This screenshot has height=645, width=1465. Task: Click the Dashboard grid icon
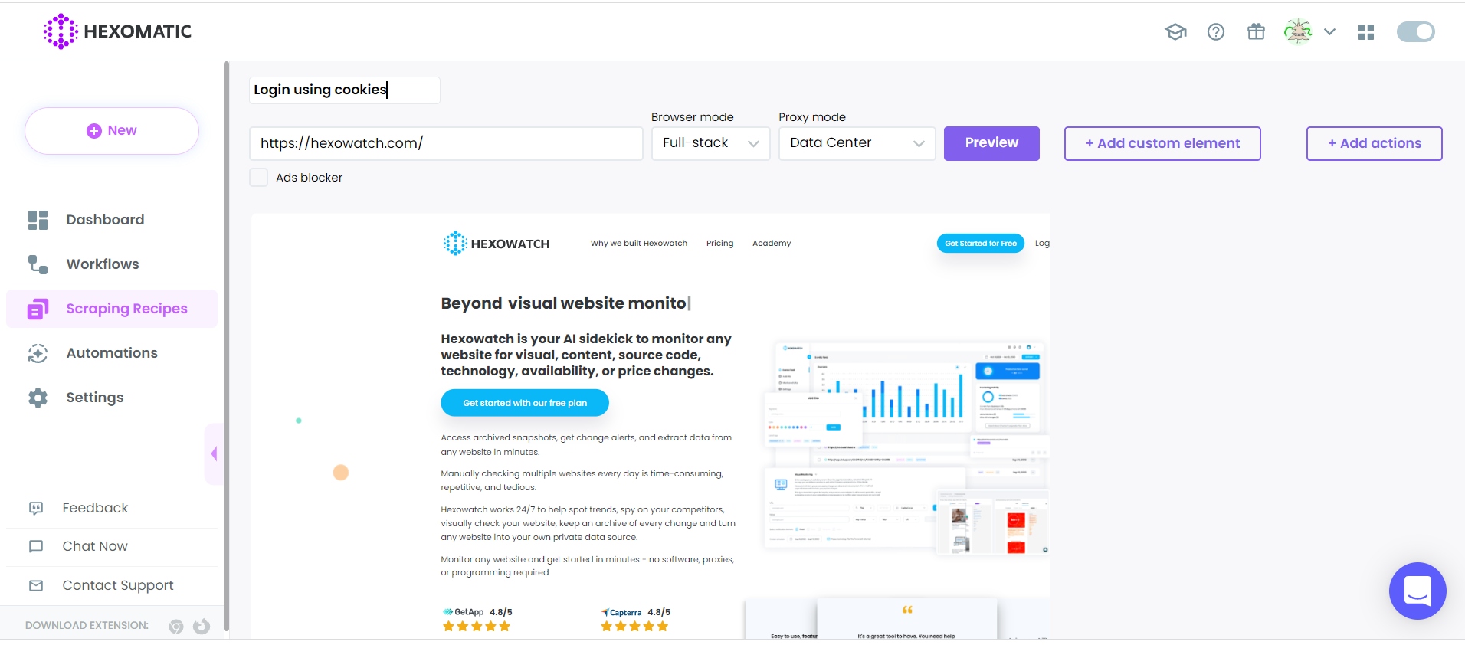(38, 220)
